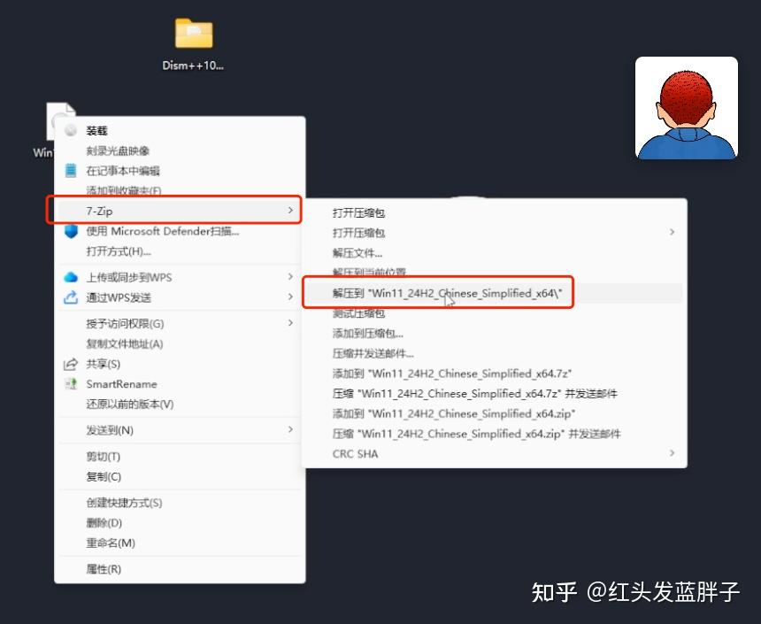Click the disc icon beside 装载
761x624 pixels.
tap(71, 130)
